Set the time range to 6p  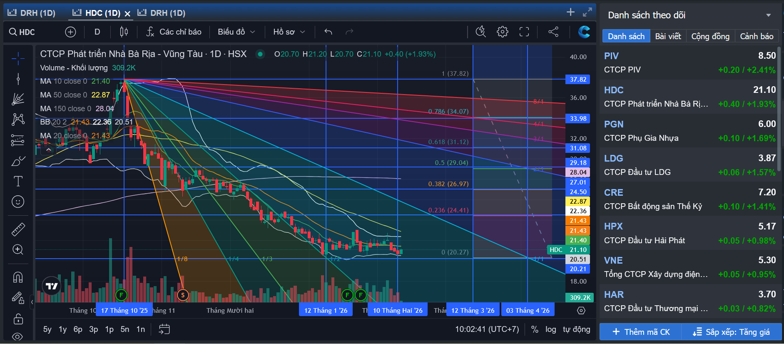(78, 329)
